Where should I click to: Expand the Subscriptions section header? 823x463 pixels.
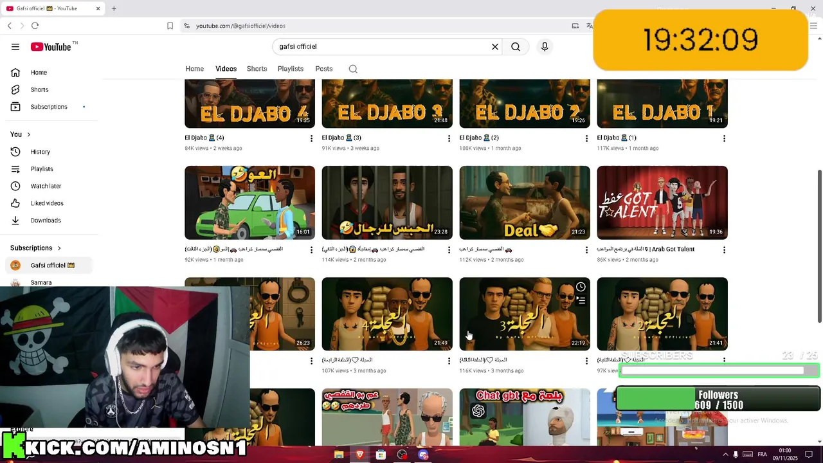(36, 248)
